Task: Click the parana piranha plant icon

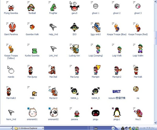Action: [77, 114]
